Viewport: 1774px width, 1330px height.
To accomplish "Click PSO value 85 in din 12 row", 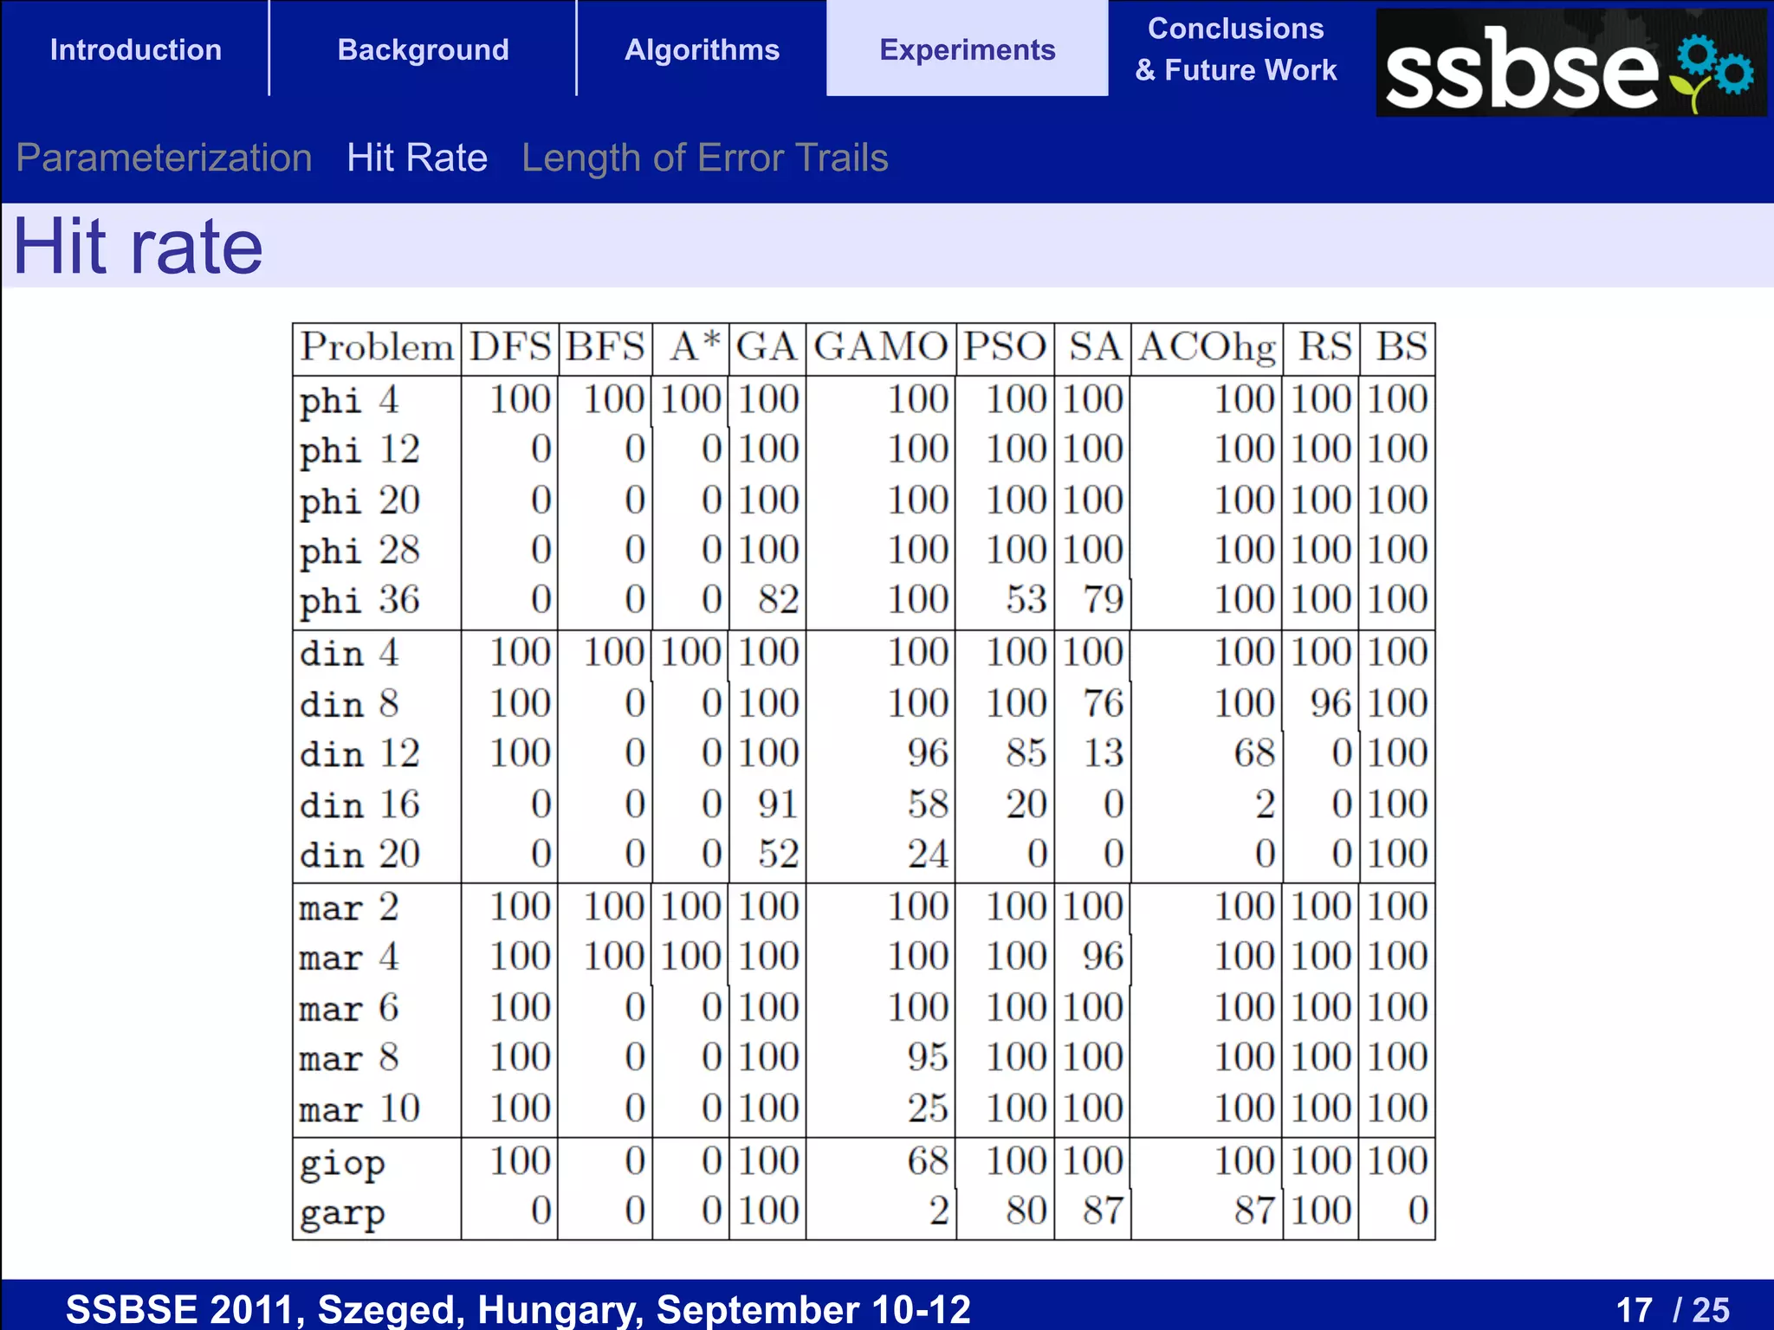I will coord(1026,753).
